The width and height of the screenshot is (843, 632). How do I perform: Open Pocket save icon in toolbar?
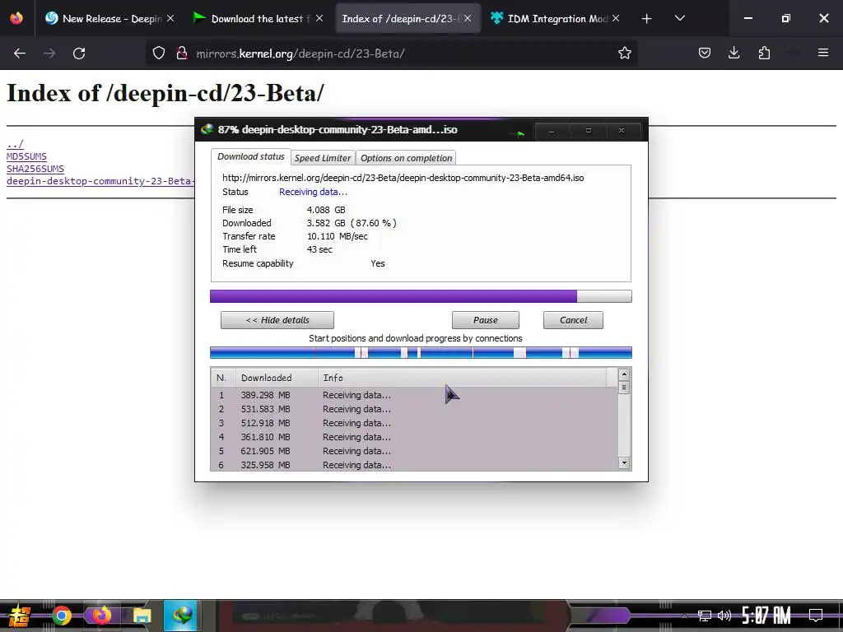[705, 53]
